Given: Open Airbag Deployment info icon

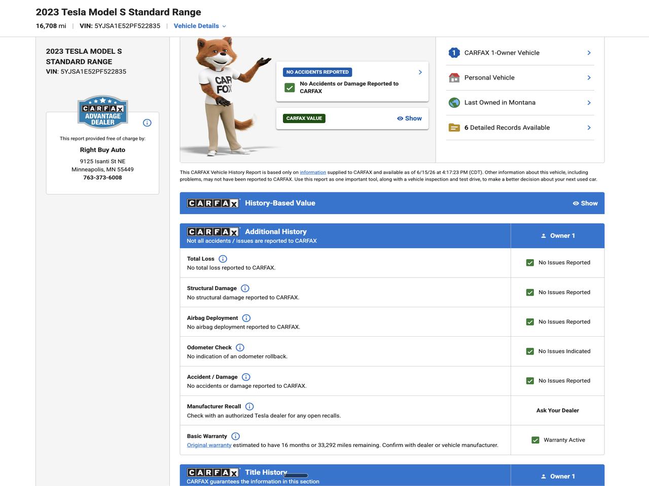Looking at the screenshot, I should [x=246, y=318].
